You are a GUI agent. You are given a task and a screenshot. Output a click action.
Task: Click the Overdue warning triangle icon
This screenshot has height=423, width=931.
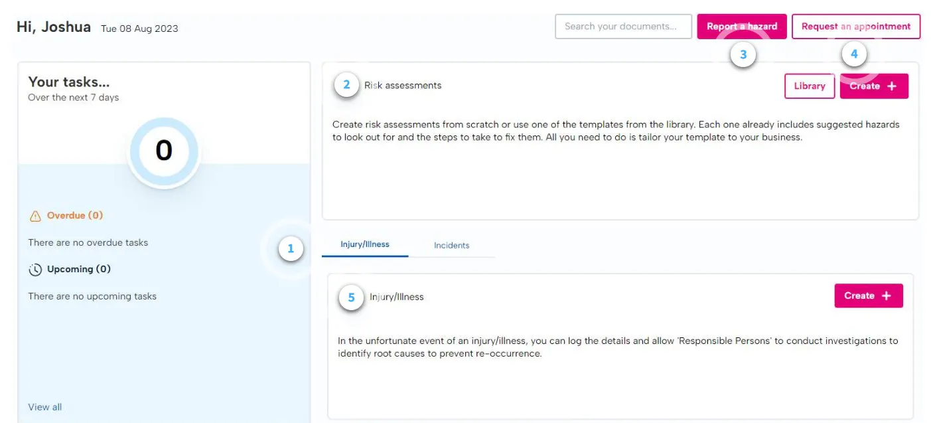coord(35,216)
